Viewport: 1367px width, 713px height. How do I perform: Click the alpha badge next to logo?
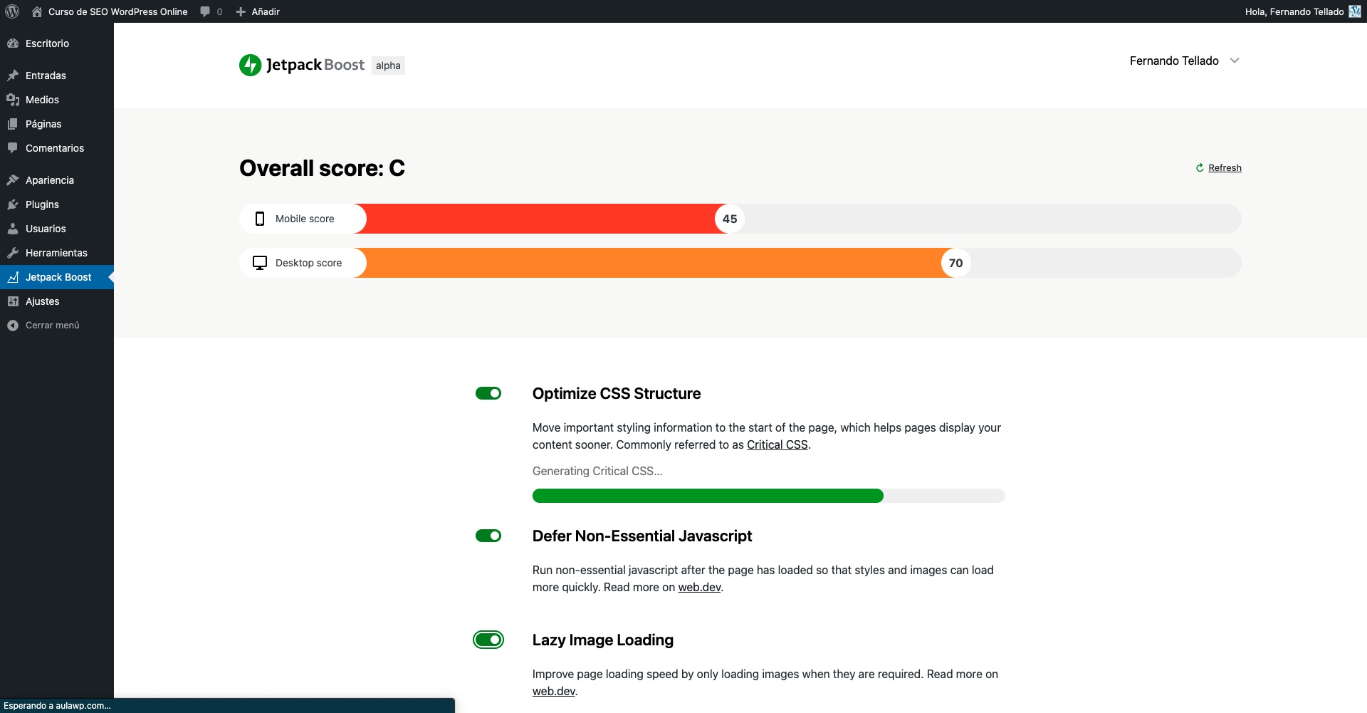point(388,66)
